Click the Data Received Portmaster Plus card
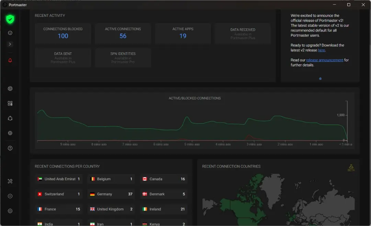 (243, 33)
